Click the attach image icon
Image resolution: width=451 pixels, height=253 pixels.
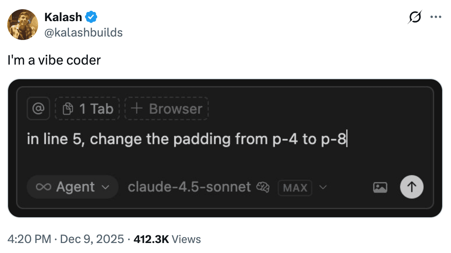(x=380, y=188)
